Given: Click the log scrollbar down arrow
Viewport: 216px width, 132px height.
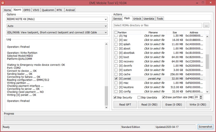Looking at the screenshot, I should click(106, 107).
